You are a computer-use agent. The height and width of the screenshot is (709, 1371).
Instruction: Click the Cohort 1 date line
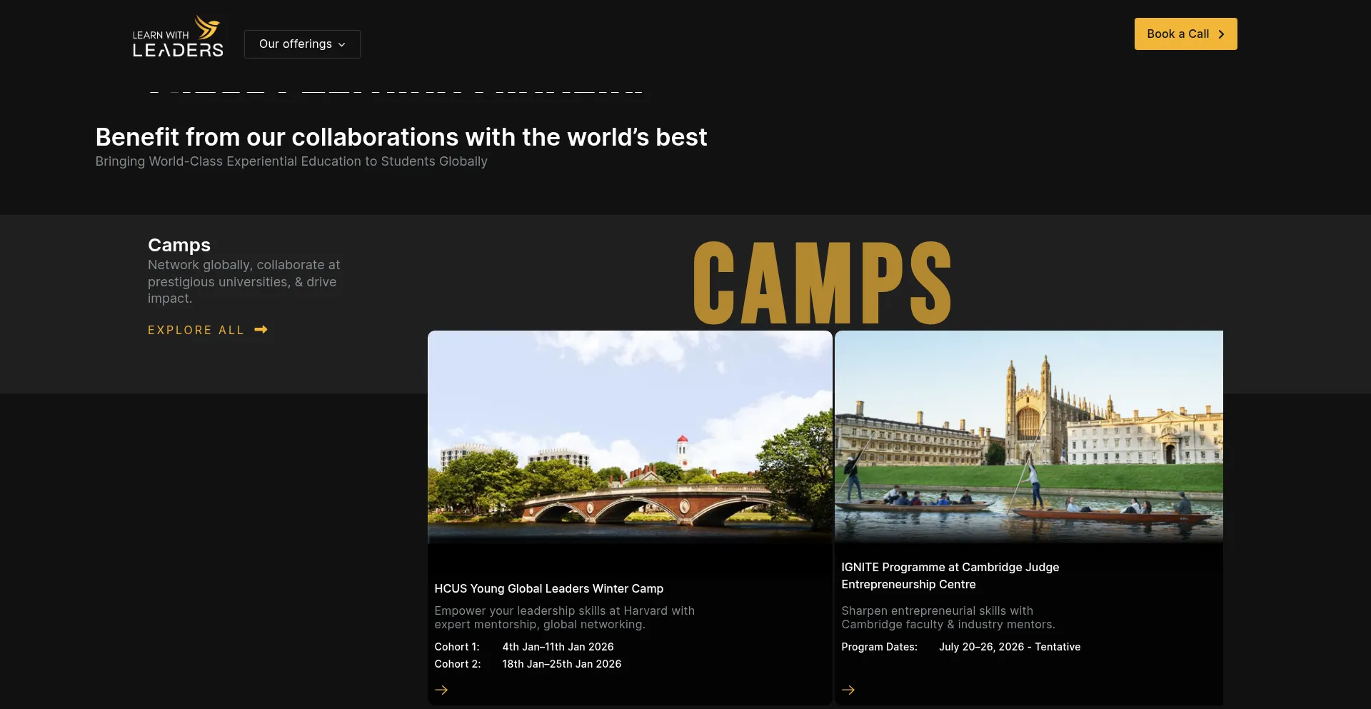click(x=524, y=647)
